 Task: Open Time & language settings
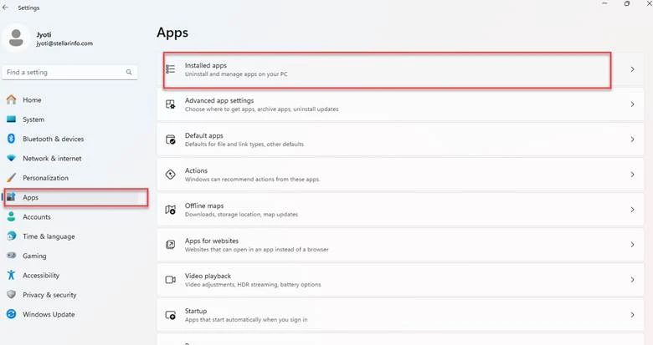(49, 236)
